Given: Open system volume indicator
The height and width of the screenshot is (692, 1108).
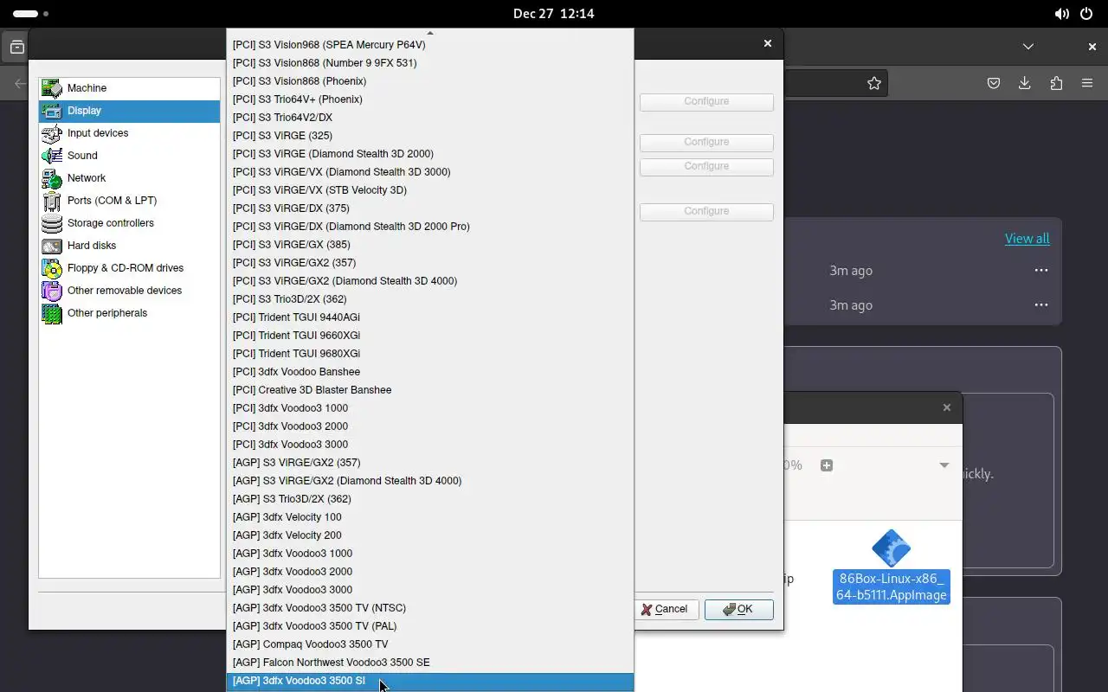Looking at the screenshot, I should pos(1061,14).
